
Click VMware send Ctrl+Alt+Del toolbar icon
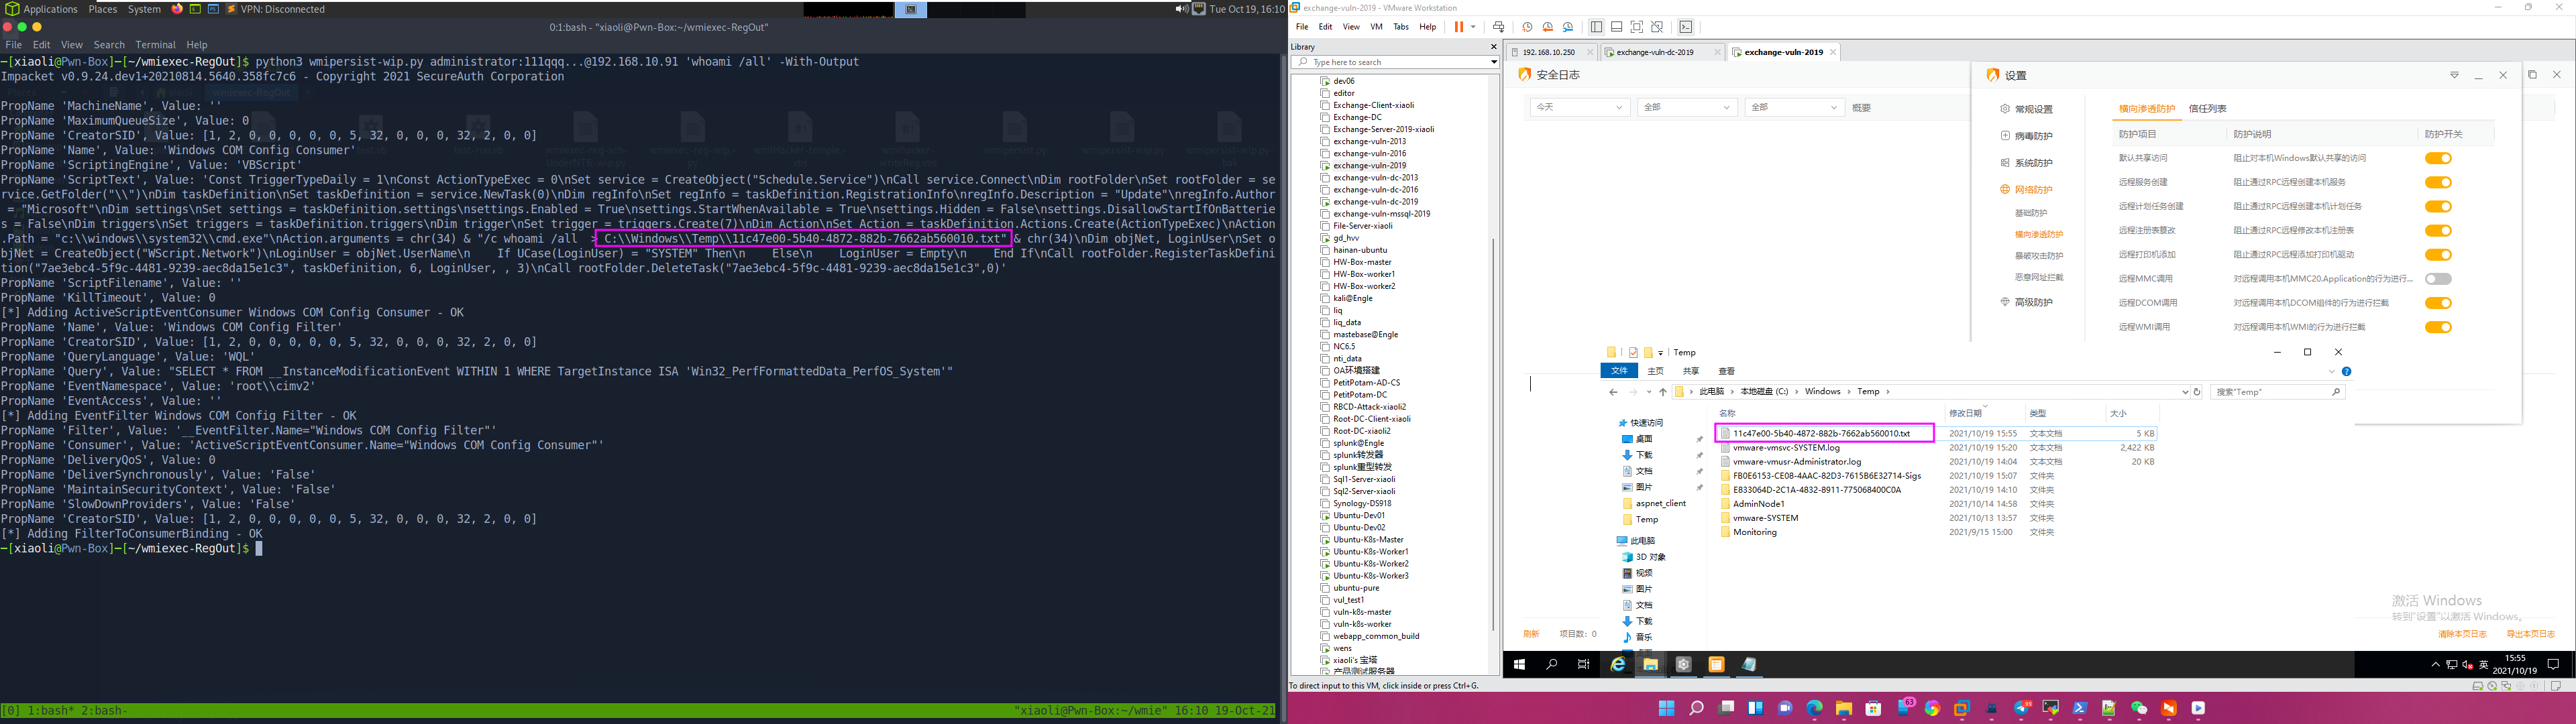[x=1498, y=27]
